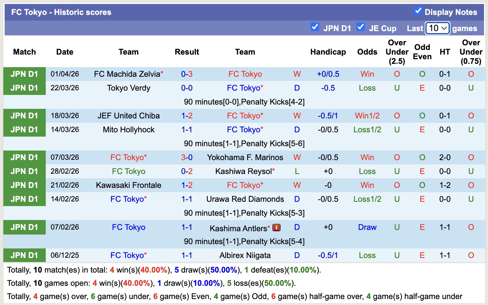
Task: Click the FC Tokyo - Historic scores title
Action: coord(61,12)
